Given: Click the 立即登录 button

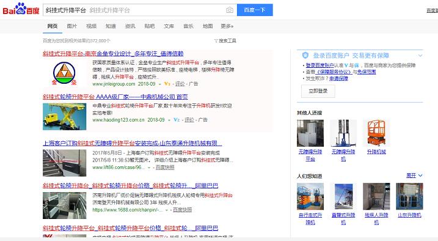Looking at the screenshot, I should coord(318,91).
